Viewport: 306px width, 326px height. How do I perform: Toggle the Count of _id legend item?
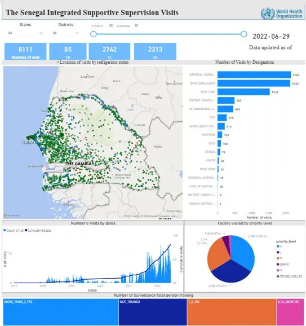click(x=14, y=230)
